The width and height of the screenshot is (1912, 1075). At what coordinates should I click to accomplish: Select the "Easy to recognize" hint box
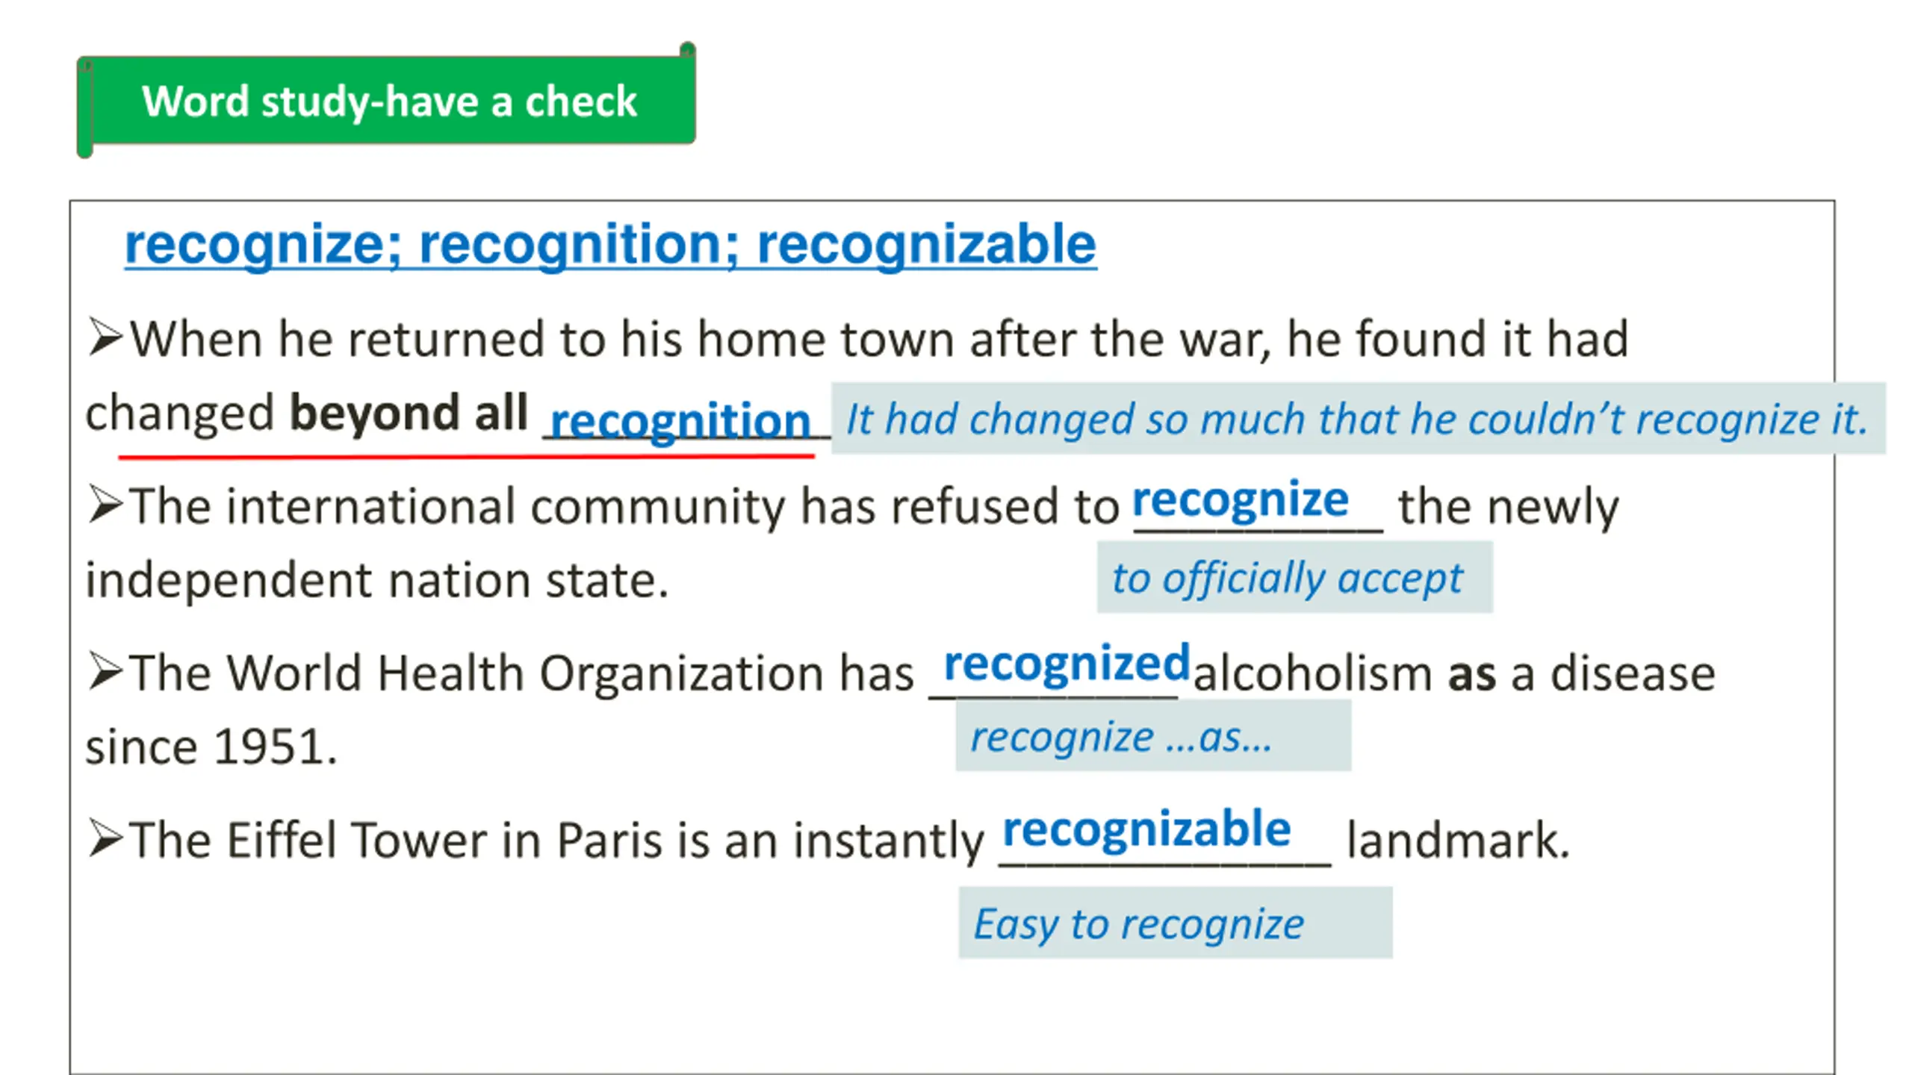tap(1175, 923)
